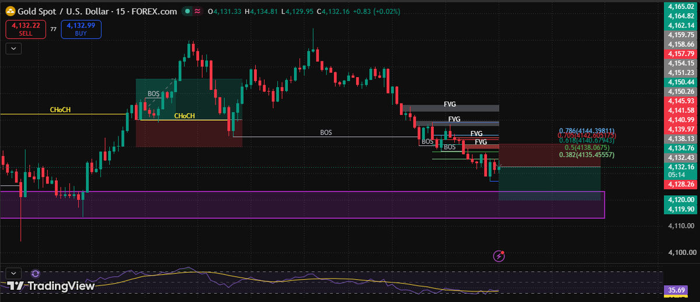The height and width of the screenshot is (302, 700).
Task: Click the green market status dot
Action: (189, 12)
